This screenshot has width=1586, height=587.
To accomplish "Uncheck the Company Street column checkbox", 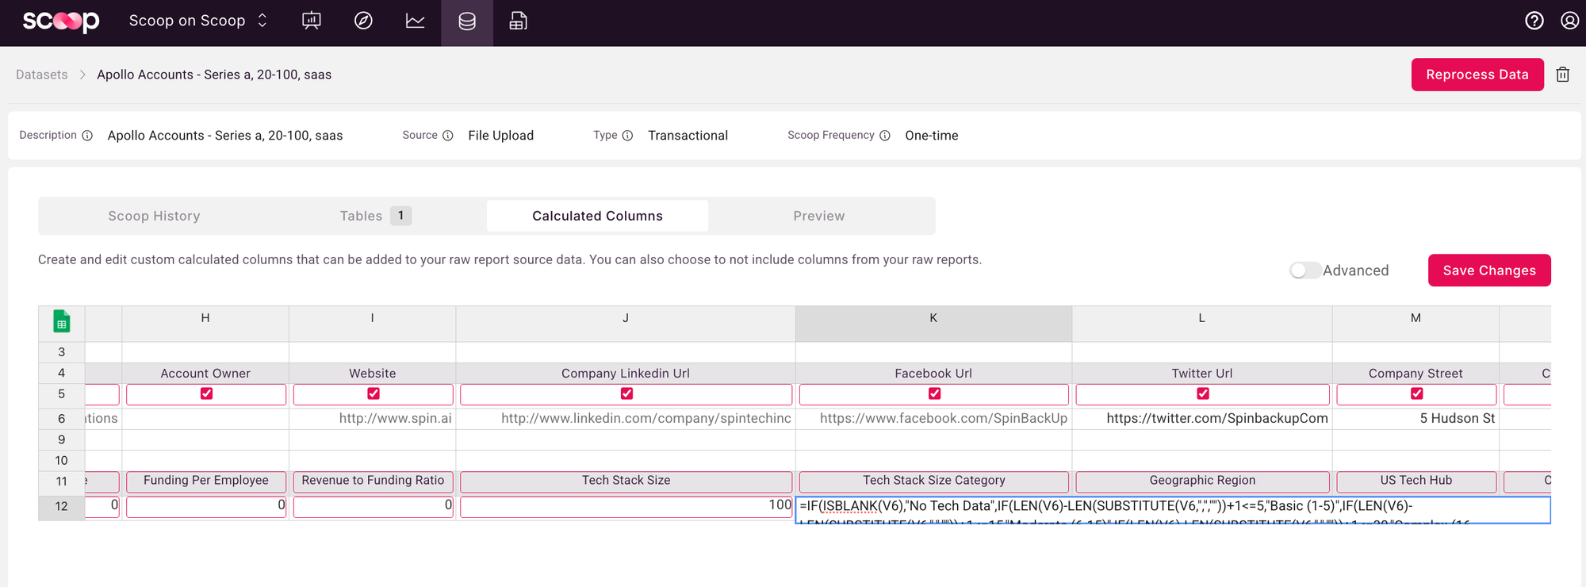I will 1416,393.
